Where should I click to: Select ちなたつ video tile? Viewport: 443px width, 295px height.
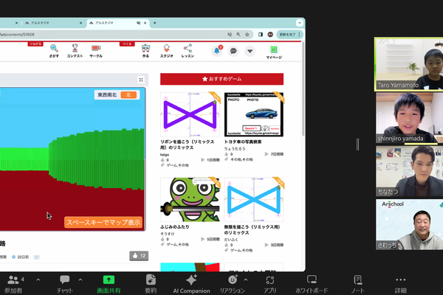pos(409,171)
